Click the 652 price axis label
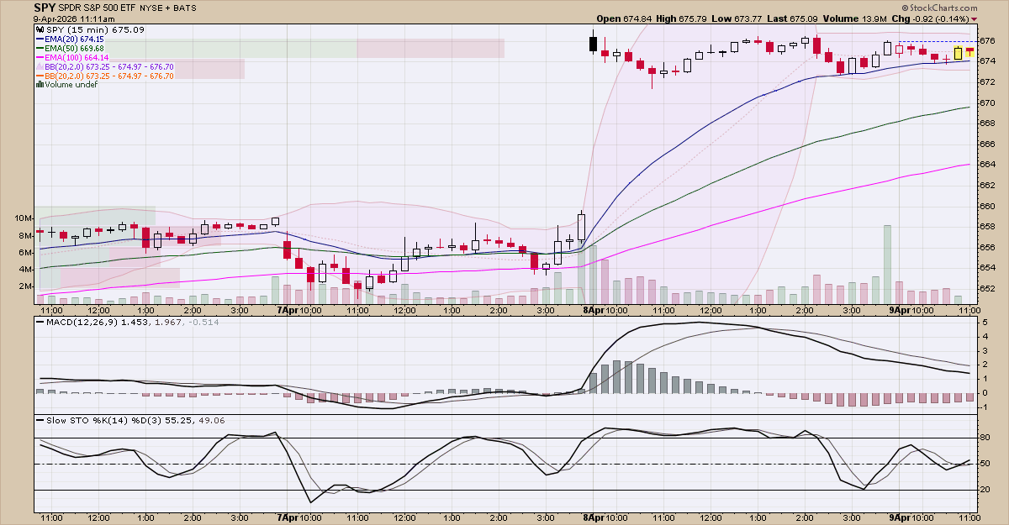 [989, 289]
